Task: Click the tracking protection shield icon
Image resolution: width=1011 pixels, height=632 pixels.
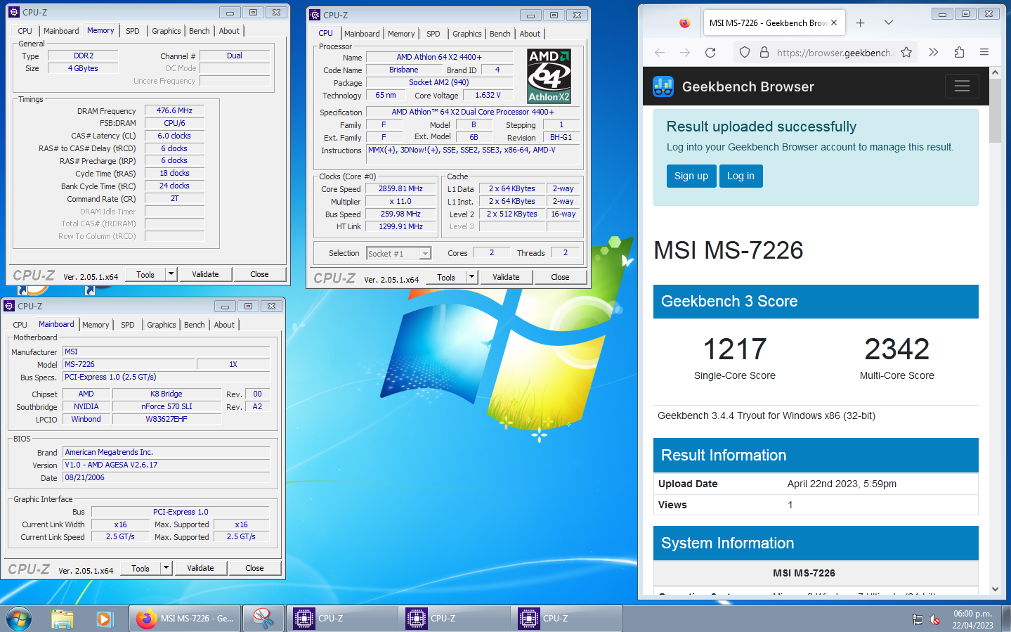Action: tap(745, 52)
